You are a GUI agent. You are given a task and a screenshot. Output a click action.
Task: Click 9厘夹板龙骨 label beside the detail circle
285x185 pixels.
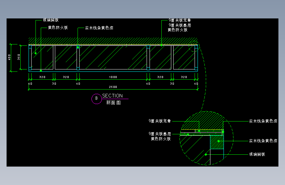pos(160,121)
